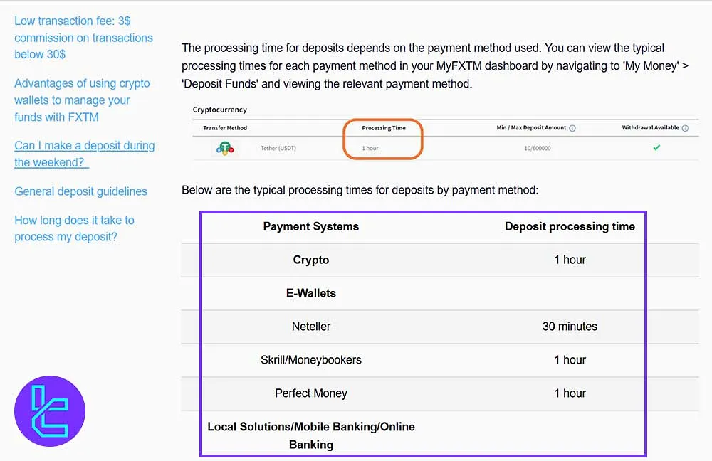Open the 'Low transaction fee' sidebar link
712x461 pixels.
coord(83,38)
